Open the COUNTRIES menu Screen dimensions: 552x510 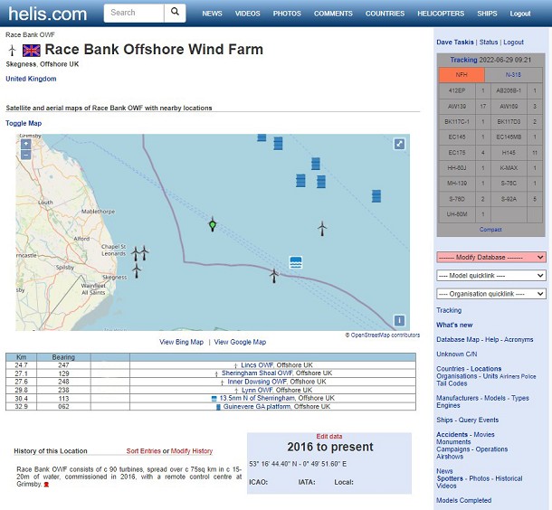coord(385,14)
